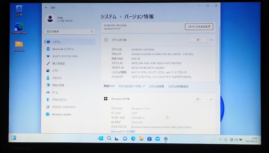The width and height of the screenshot is (269, 153).
Task: Open the Mail app from the taskbar
Action: tap(158, 139)
